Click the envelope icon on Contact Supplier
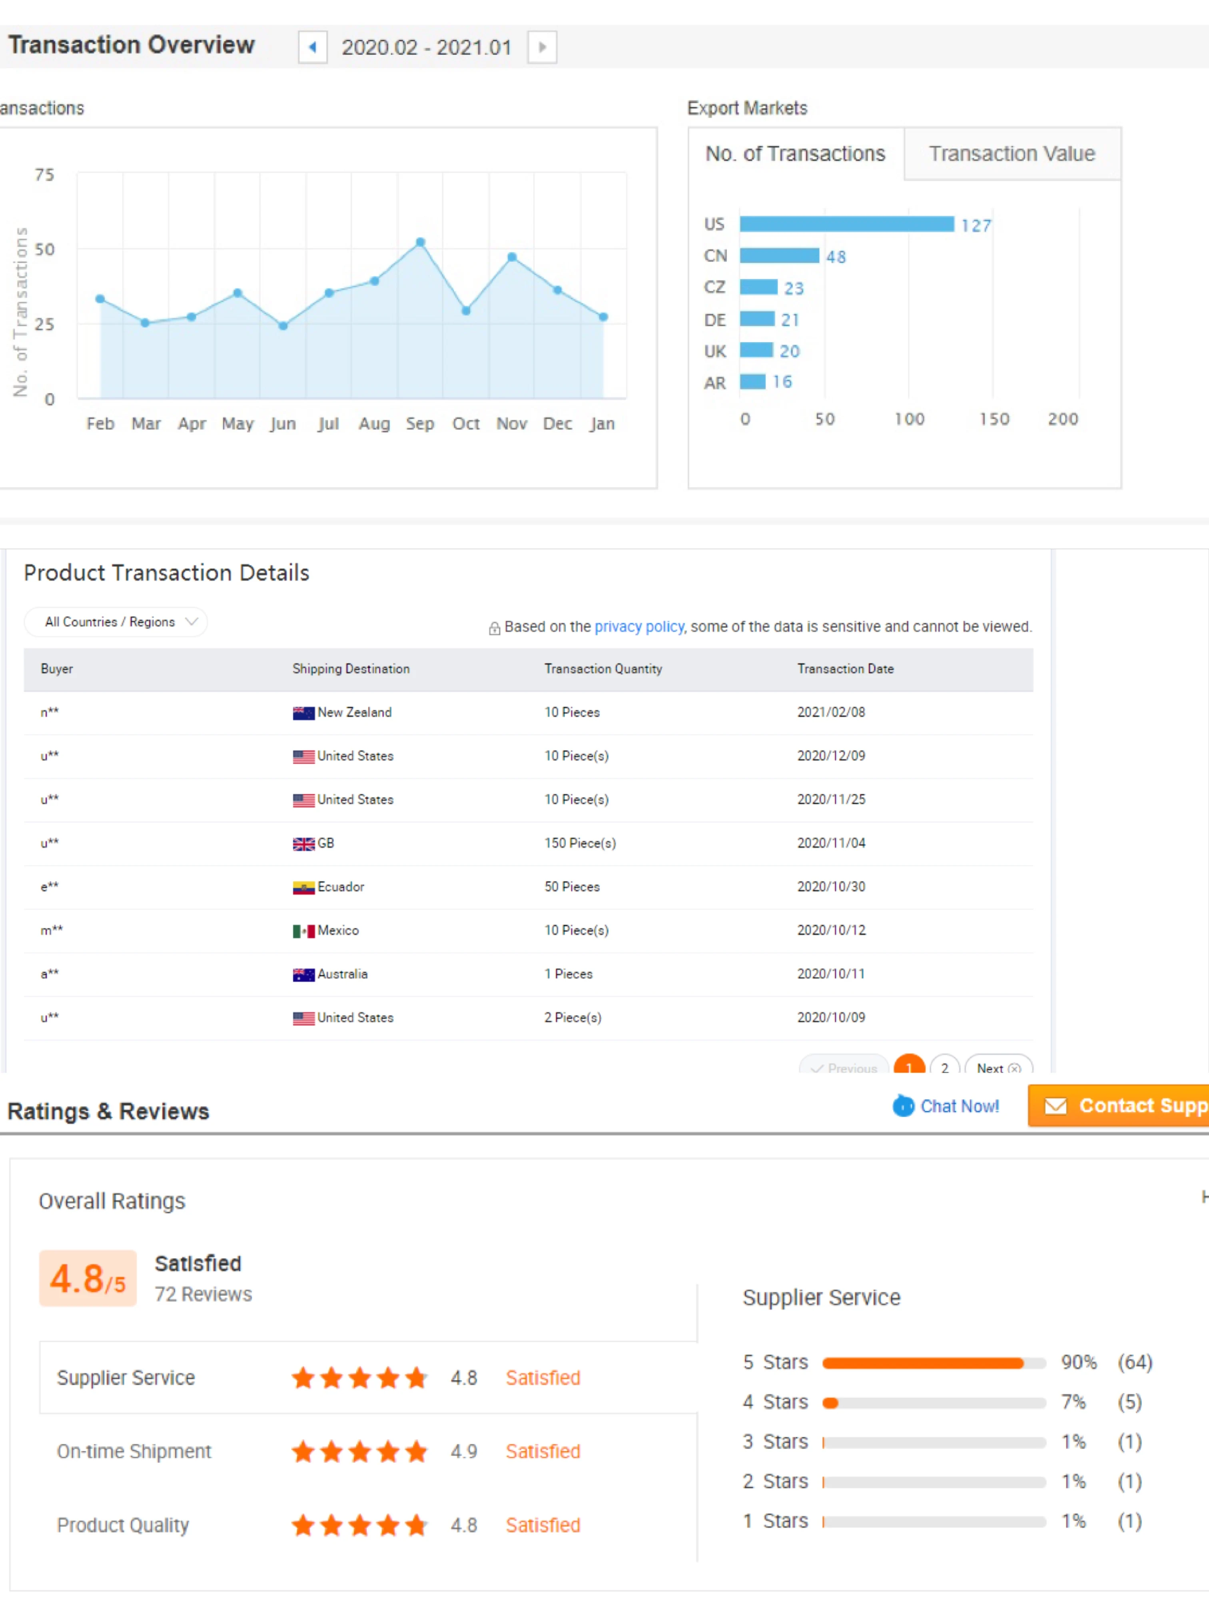Image resolution: width=1209 pixels, height=1611 pixels. pyautogui.click(x=1055, y=1106)
